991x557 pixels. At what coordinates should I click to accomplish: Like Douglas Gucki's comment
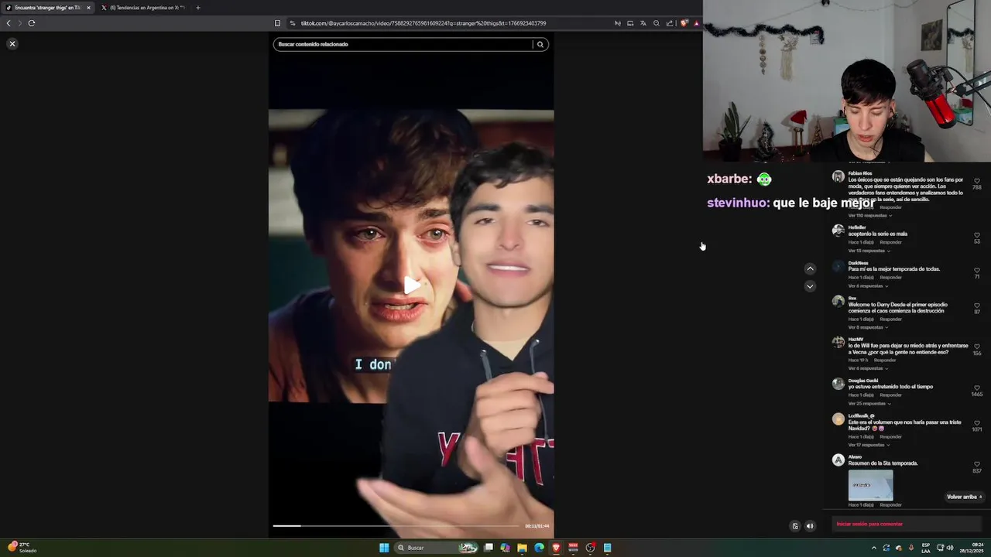(x=977, y=388)
